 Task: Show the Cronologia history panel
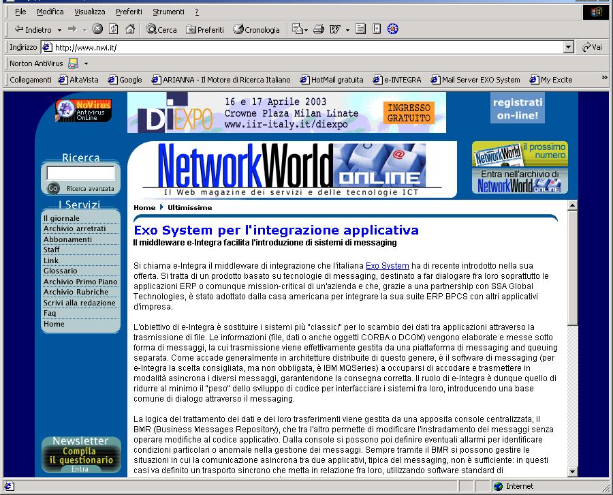[257, 30]
